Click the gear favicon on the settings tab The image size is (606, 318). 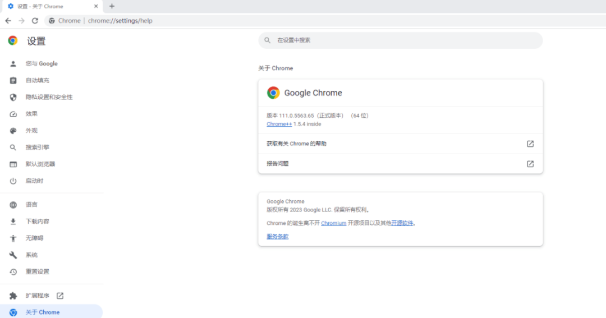coord(11,6)
